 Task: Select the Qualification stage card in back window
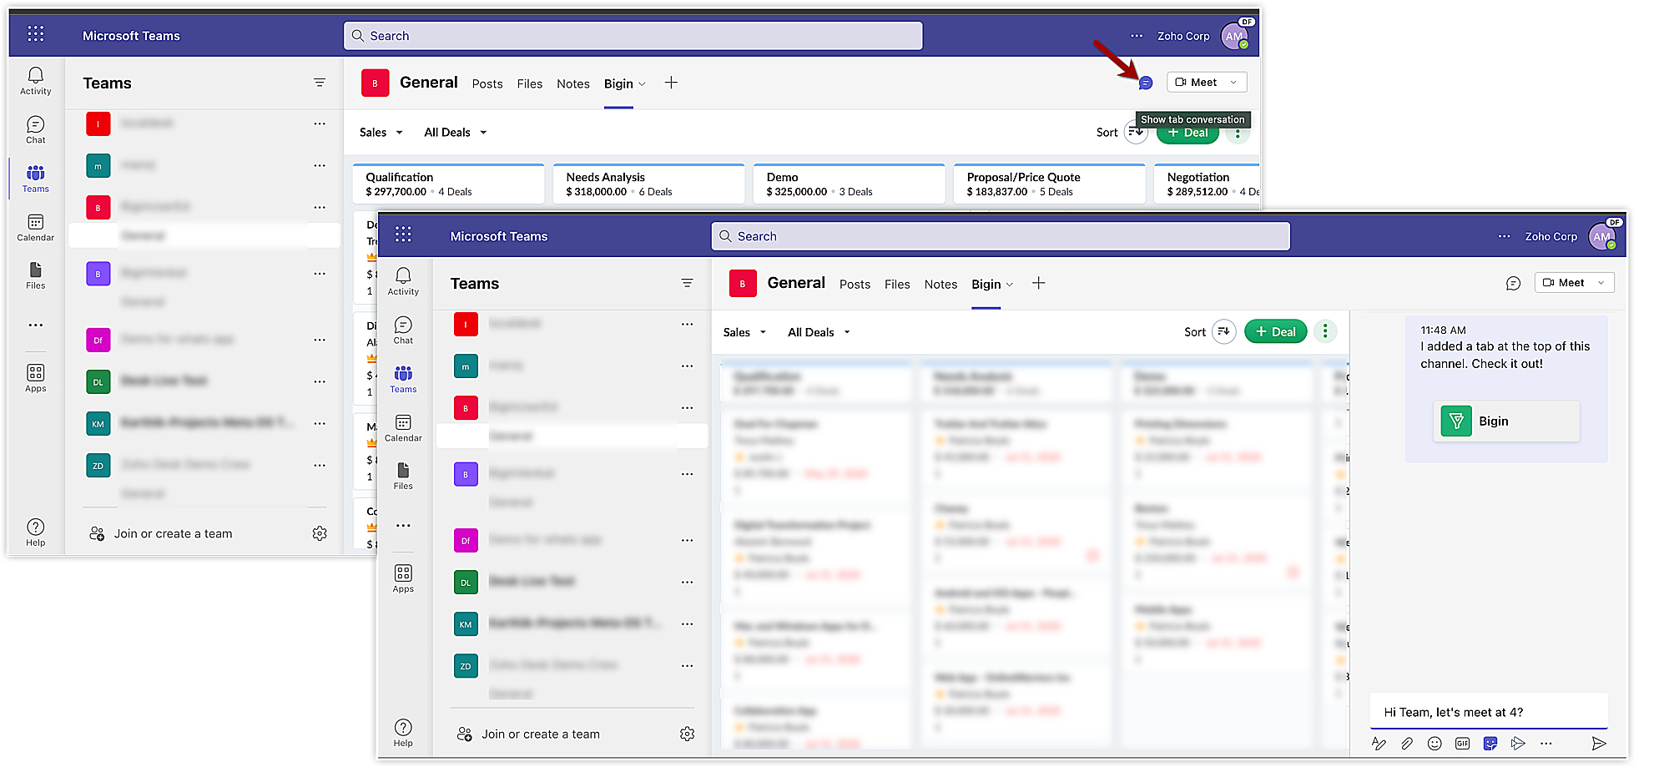pyautogui.click(x=449, y=184)
